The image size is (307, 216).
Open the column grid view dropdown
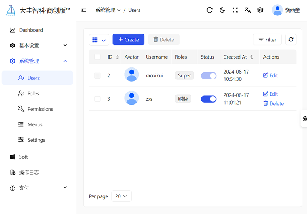99,40
